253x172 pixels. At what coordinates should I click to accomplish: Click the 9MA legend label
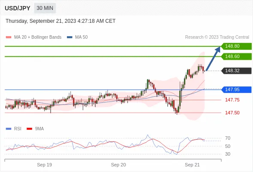click(39, 129)
